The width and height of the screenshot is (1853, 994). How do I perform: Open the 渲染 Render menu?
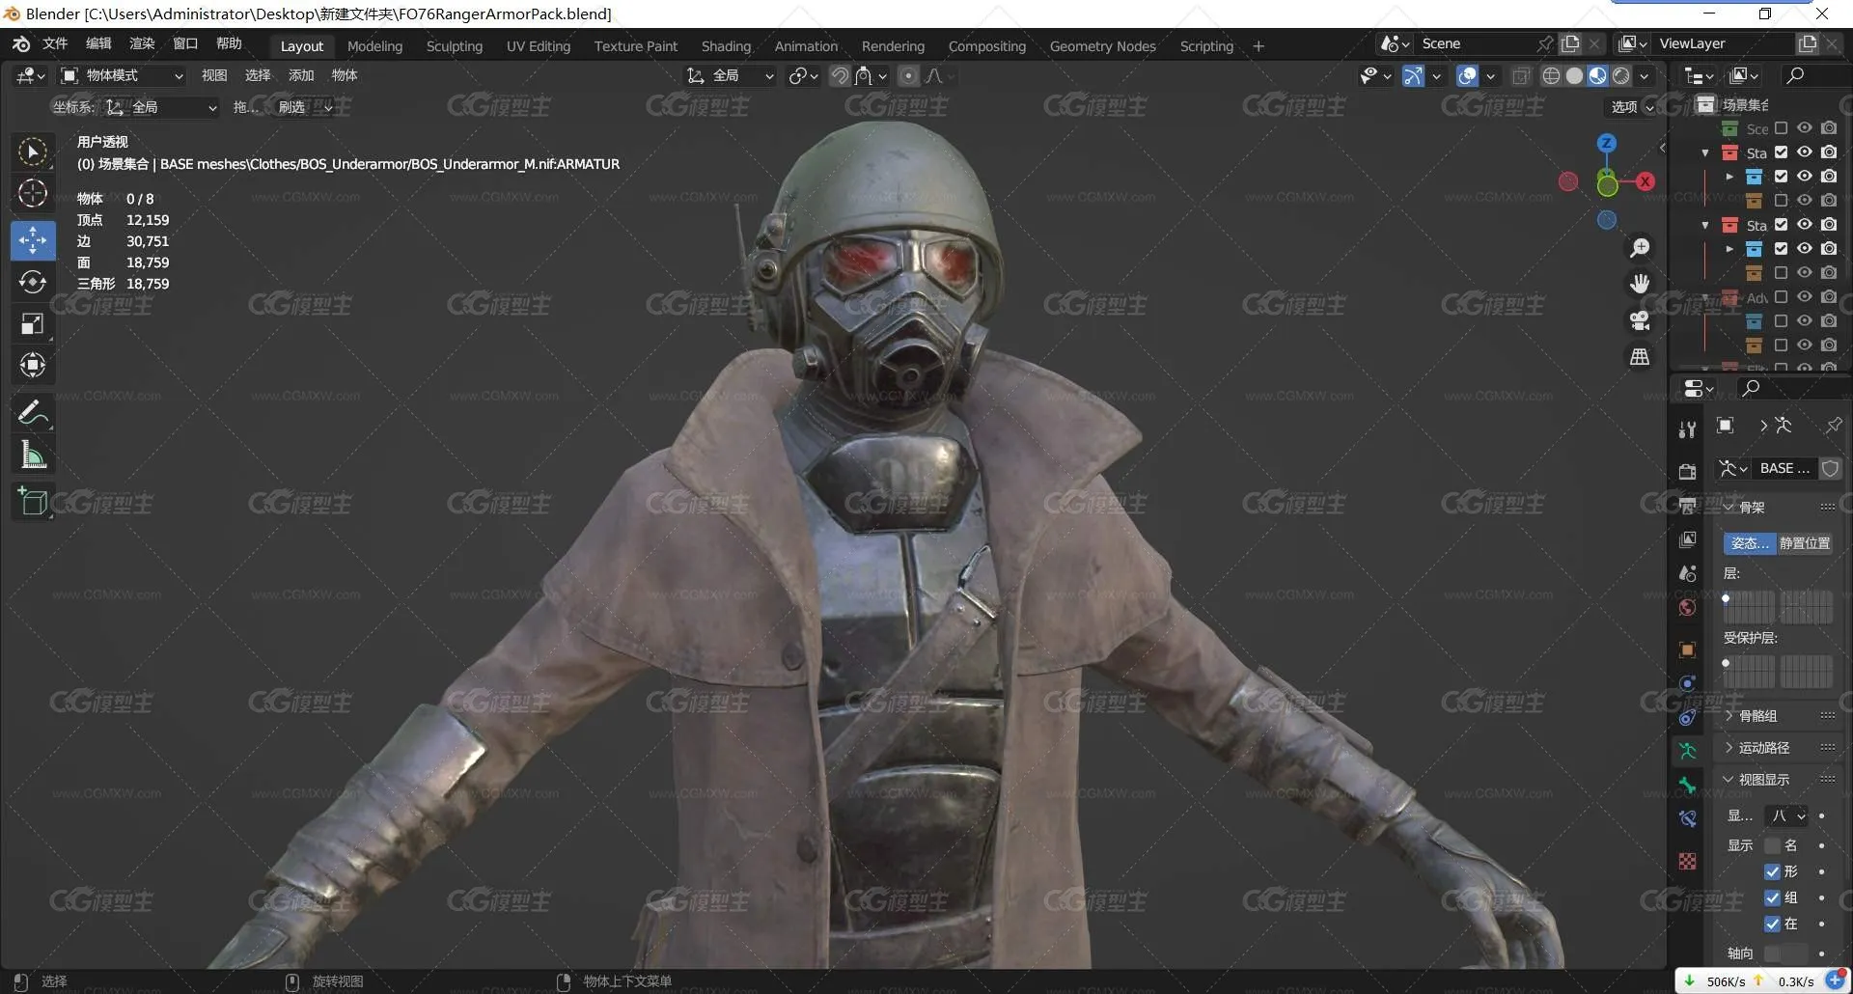tap(142, 43)
